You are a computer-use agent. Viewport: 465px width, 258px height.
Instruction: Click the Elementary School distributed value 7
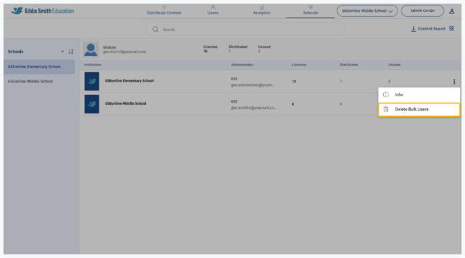point(341,81)
